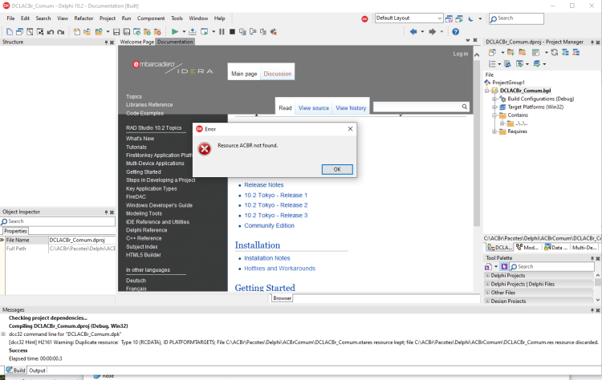Click the blue Back arrow icon
The width and height of the screenshot is (602, 380).
click(x=413, y=32)
